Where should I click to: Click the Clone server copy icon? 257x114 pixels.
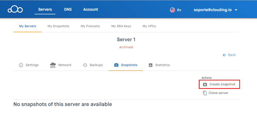(x=205, y=93)
